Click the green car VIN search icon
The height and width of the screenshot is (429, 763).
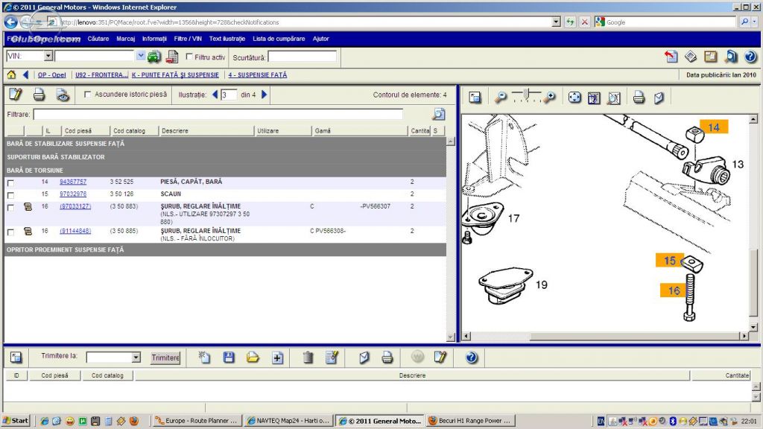[153, 57]
